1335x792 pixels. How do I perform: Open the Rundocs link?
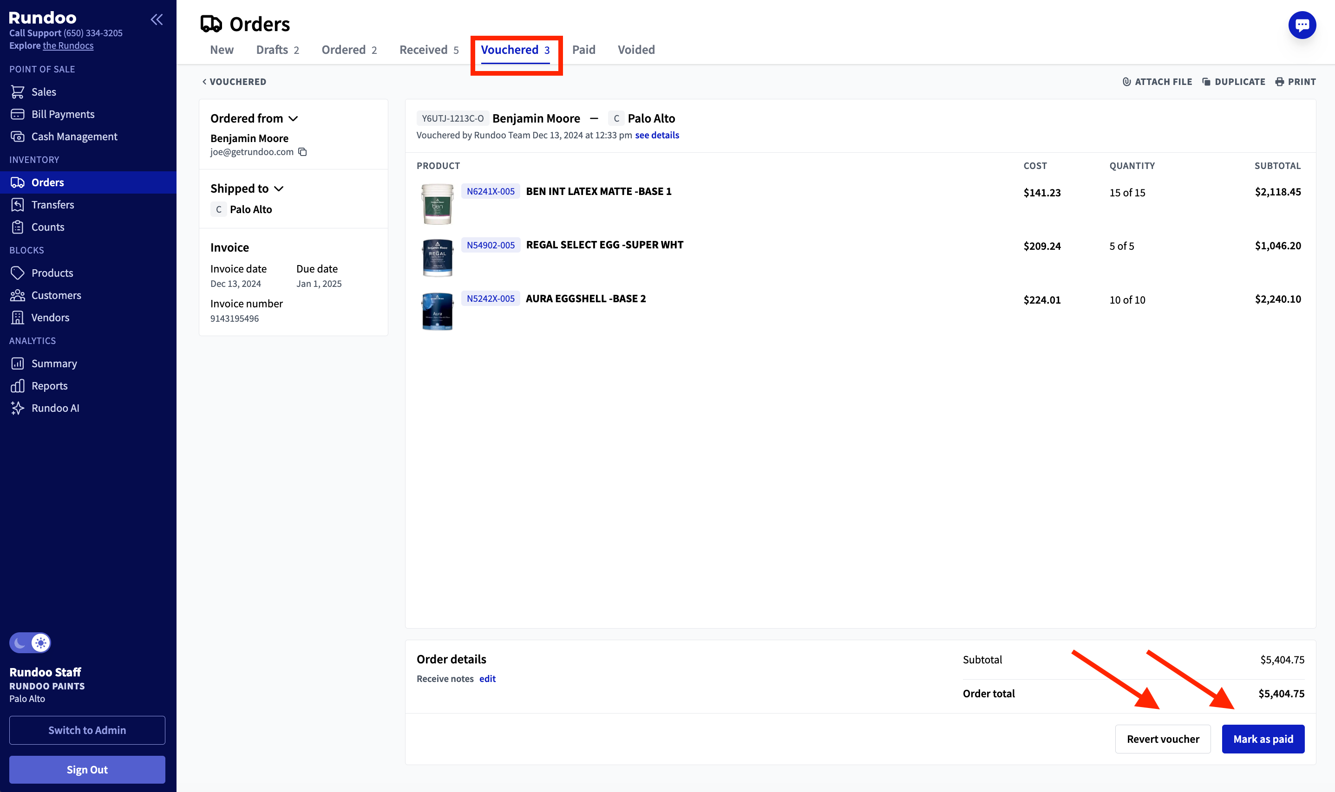pos(68,45)
